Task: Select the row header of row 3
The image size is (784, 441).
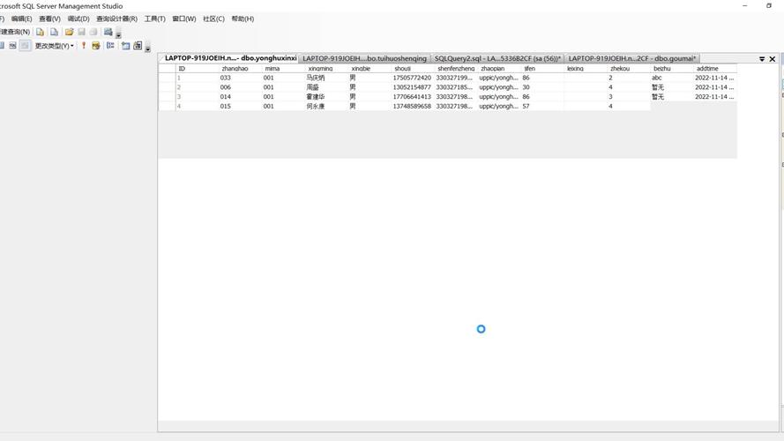Action: point(167,97)
